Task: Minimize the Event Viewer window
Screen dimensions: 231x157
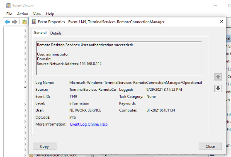Action: click(215, 6)
